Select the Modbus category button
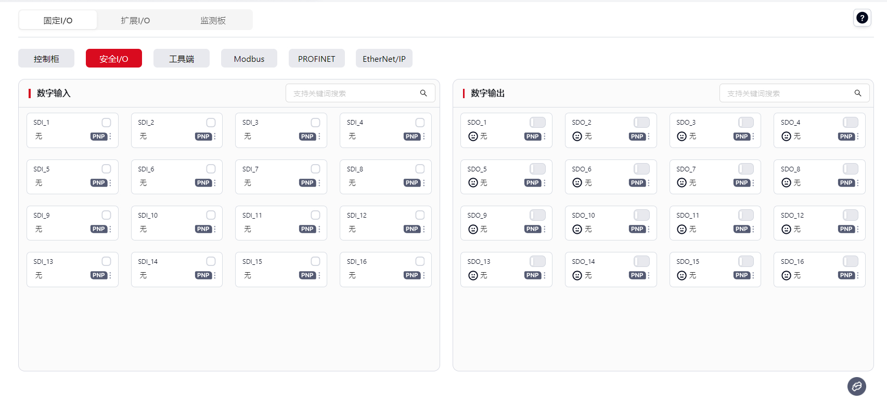This screenshot has width=887, height=402. (249, 59)
